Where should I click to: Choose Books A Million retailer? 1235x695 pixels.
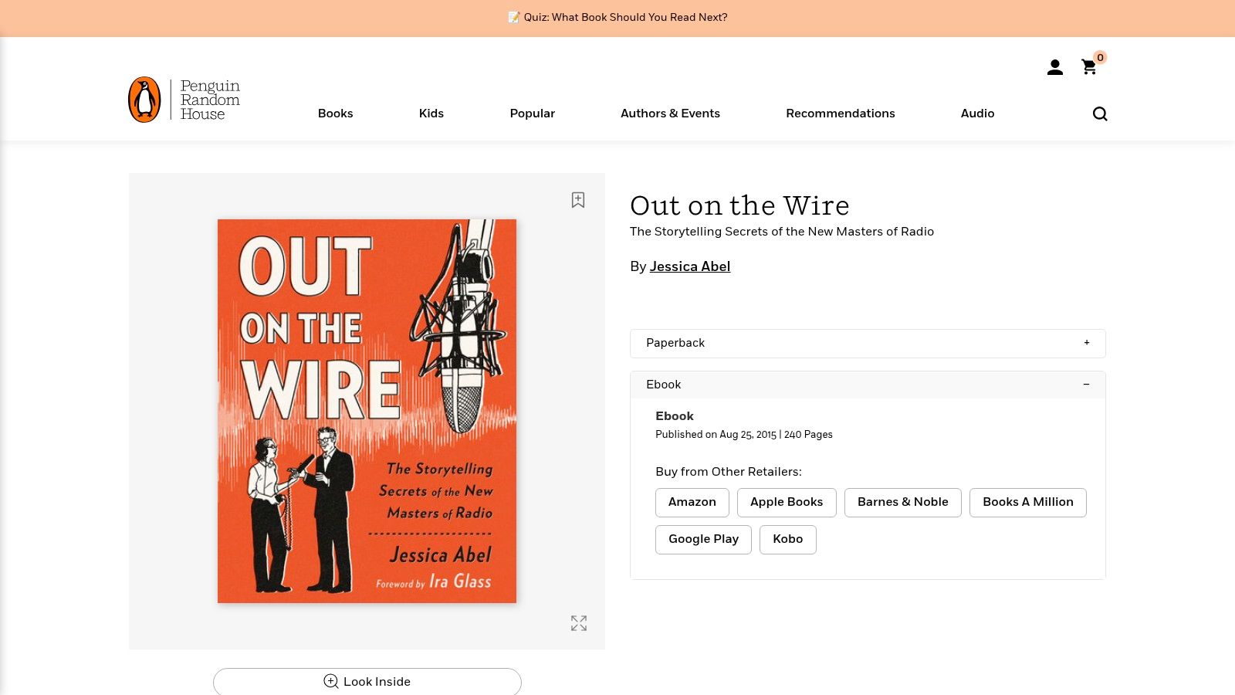pos(1028,503)
